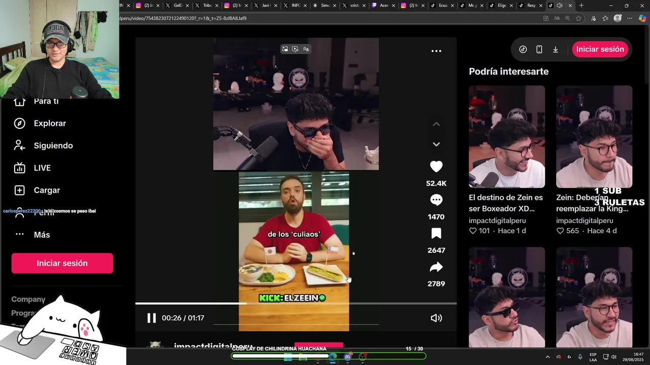Open the mobile app phone icon
Viewport: 650px width, 365px height.
(x=539, y=49)
